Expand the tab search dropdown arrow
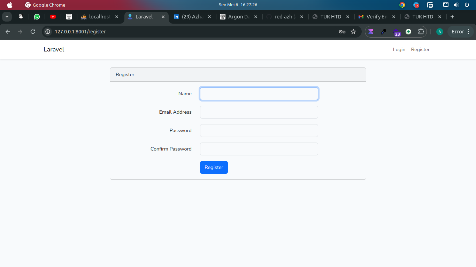This screenshot has width=476, height=267. [7, 17]
